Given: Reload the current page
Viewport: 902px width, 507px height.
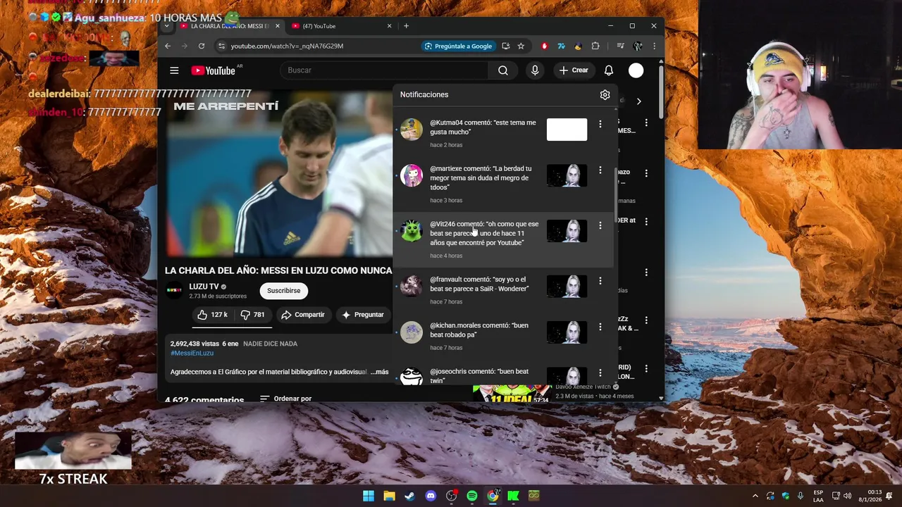Looking at the screenshot, I should [202, 46].
